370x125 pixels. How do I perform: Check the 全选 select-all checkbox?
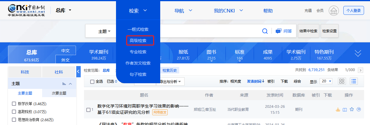pyautogui.click(x=92, y=81)
